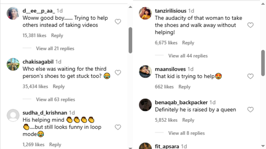Reply to d__ee__p_aa_'s comment

(57, 36)
